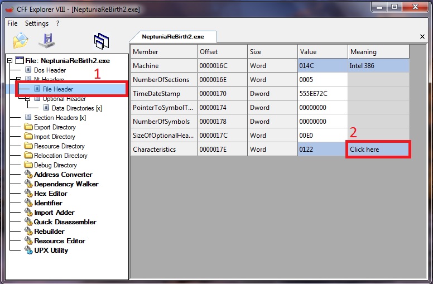Open the Settings menu

tap(37, 23)
